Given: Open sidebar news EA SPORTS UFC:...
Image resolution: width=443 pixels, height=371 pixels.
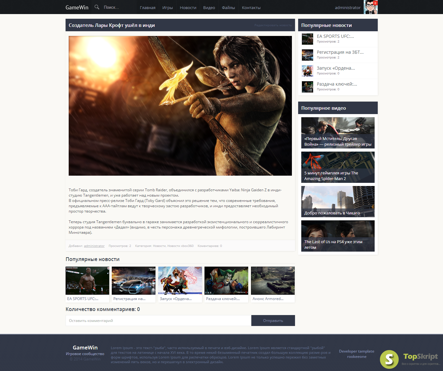Looking at the screenshot, I should (x=335, y=36).
